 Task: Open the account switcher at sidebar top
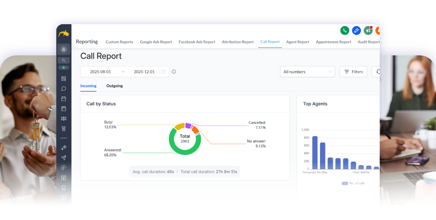point(64,49)
